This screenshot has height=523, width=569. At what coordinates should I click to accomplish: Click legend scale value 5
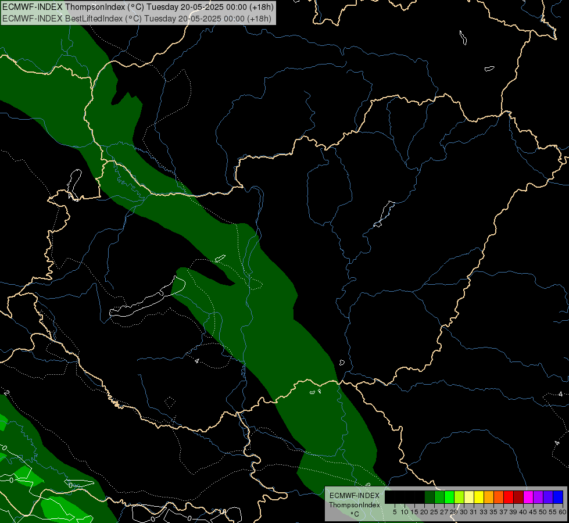pos(395,512)
